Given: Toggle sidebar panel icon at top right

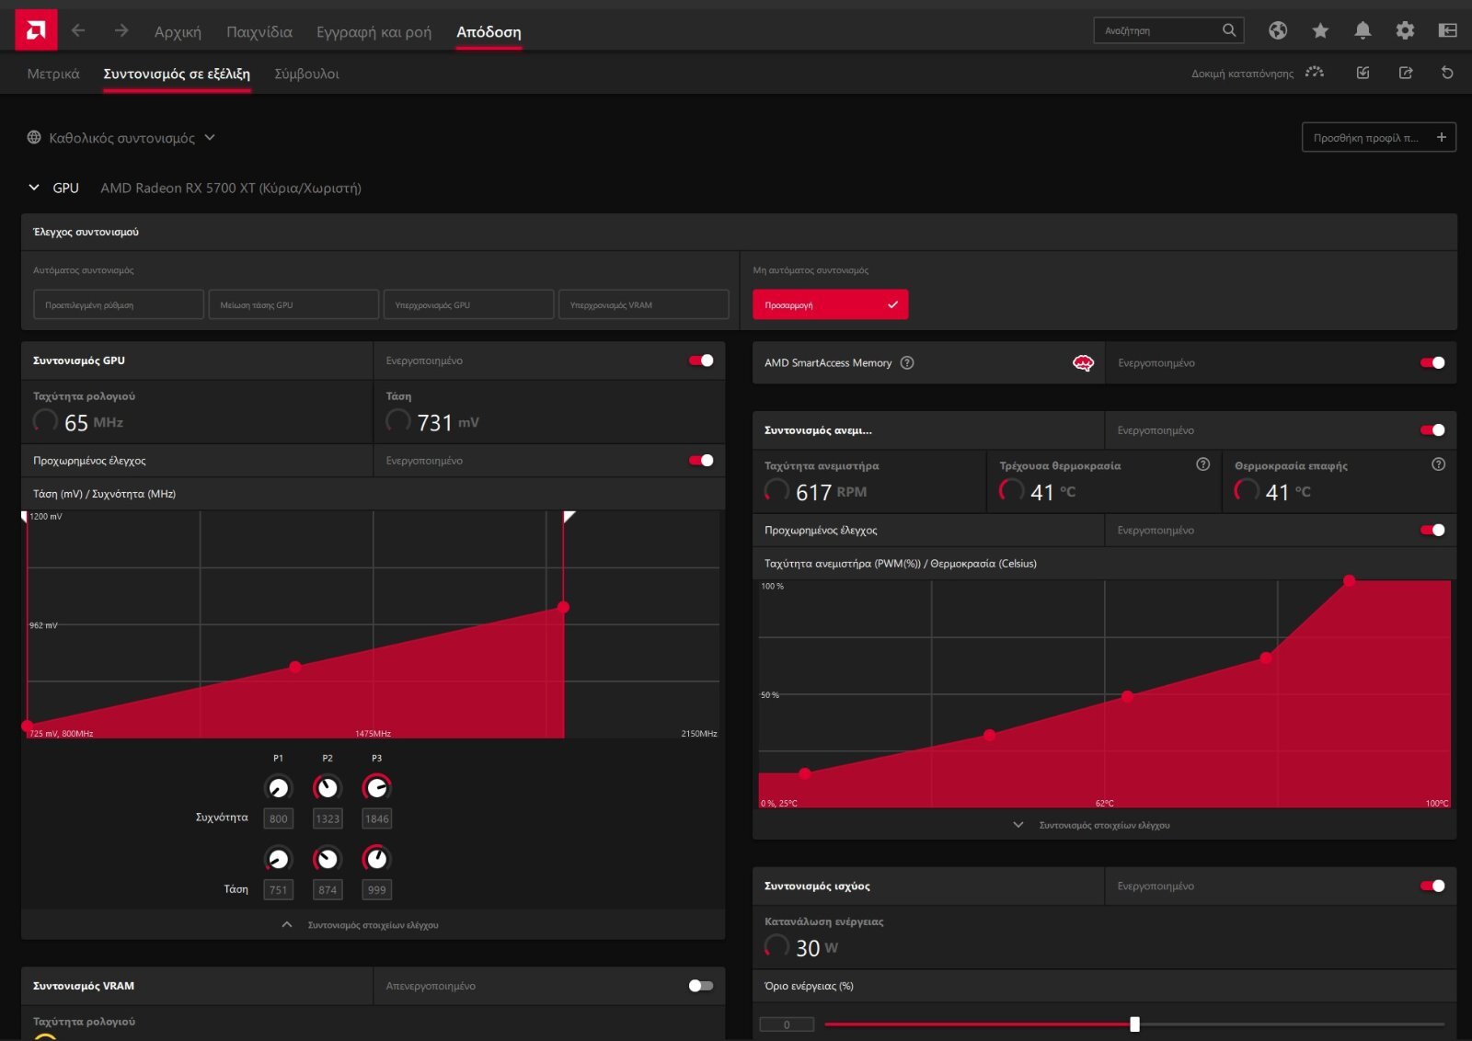Looking at the screenshot, I should 1447,30.
